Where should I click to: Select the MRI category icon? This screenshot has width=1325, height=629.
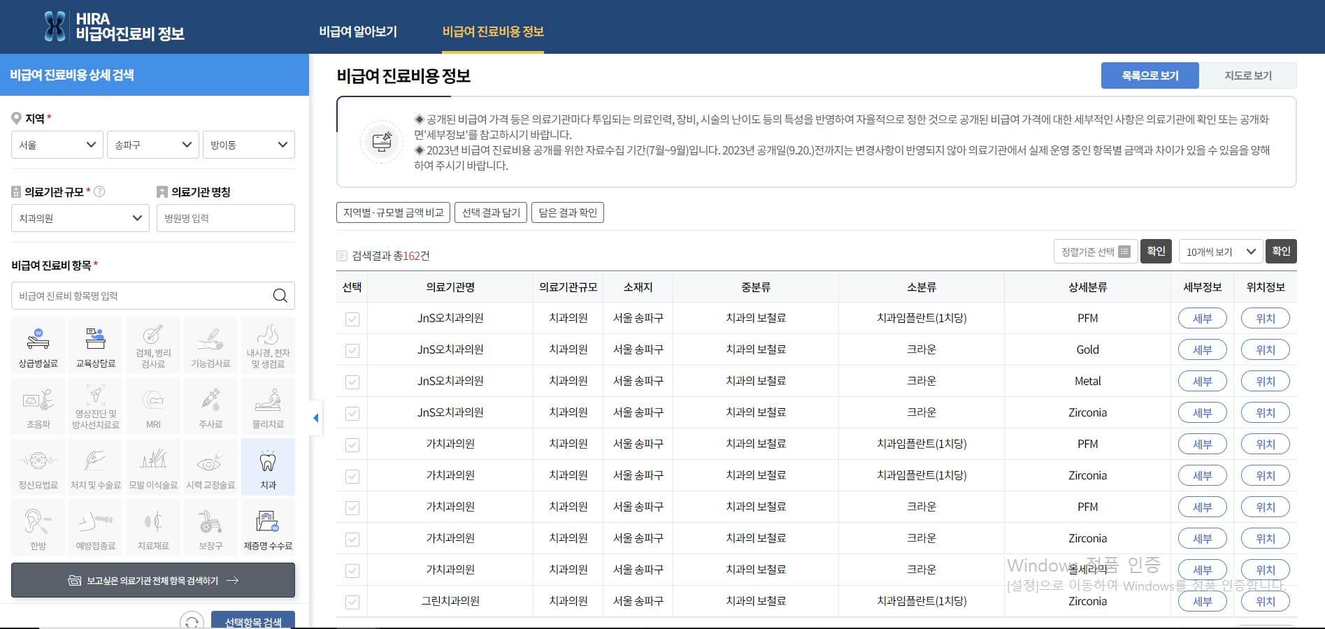pos(152,405)
